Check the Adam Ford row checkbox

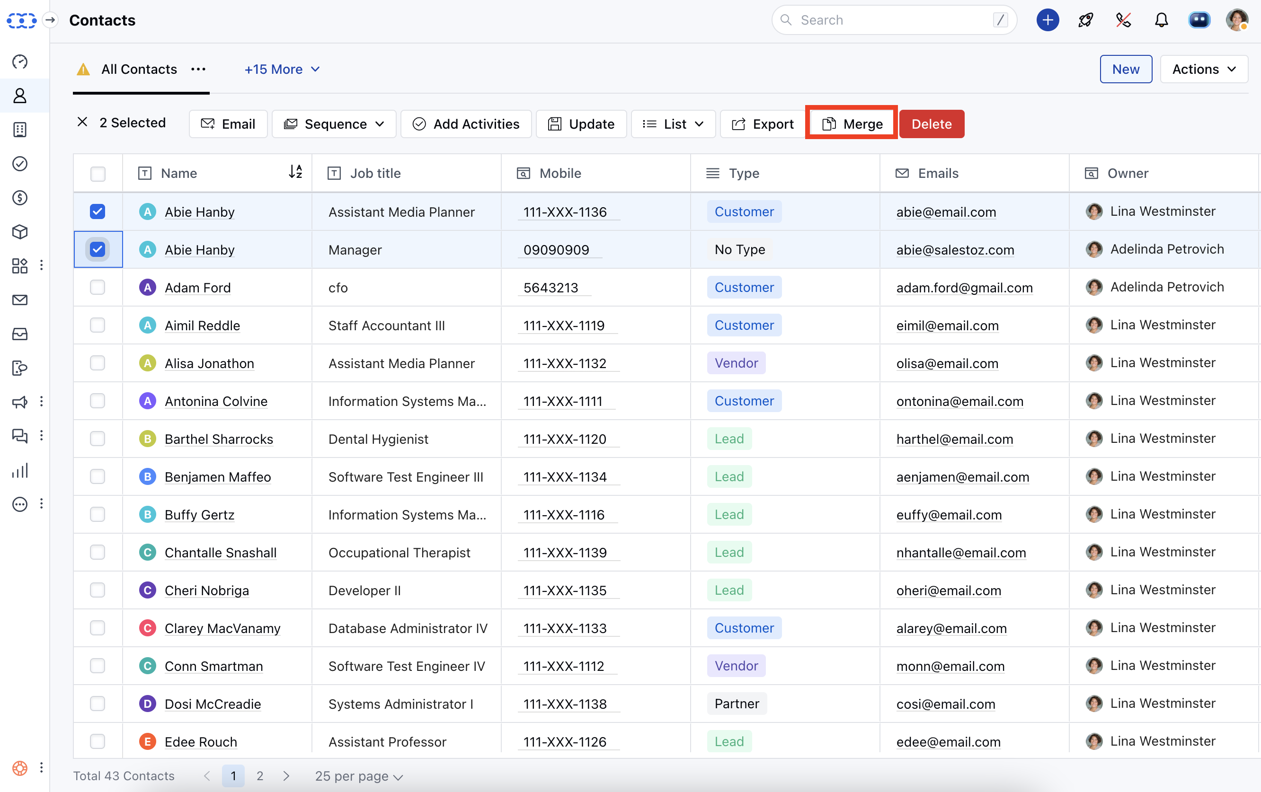point(98,287)
